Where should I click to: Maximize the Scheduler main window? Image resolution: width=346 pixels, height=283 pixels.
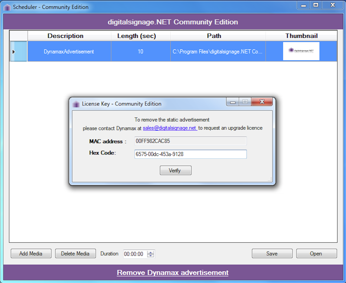pos(316,5)
